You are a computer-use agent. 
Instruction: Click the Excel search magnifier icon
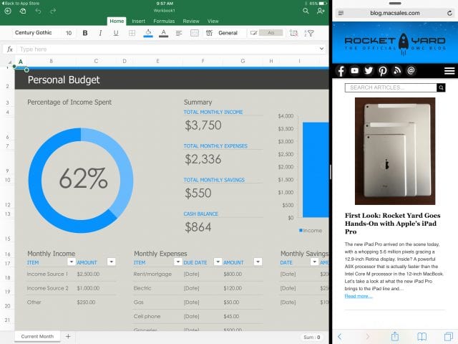pos(306,11)
